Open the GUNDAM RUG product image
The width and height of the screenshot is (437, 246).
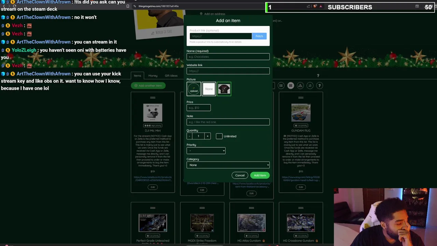[x=301, y=112]
